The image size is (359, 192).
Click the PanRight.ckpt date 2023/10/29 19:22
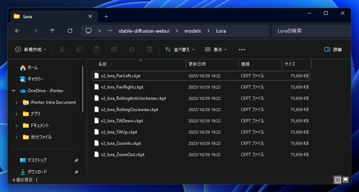(x=204, y=87)
